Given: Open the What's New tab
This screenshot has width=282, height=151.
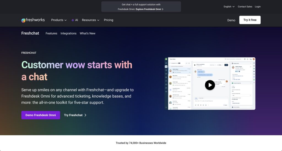Looking at the screenshot, I should (x=87, y=33).
